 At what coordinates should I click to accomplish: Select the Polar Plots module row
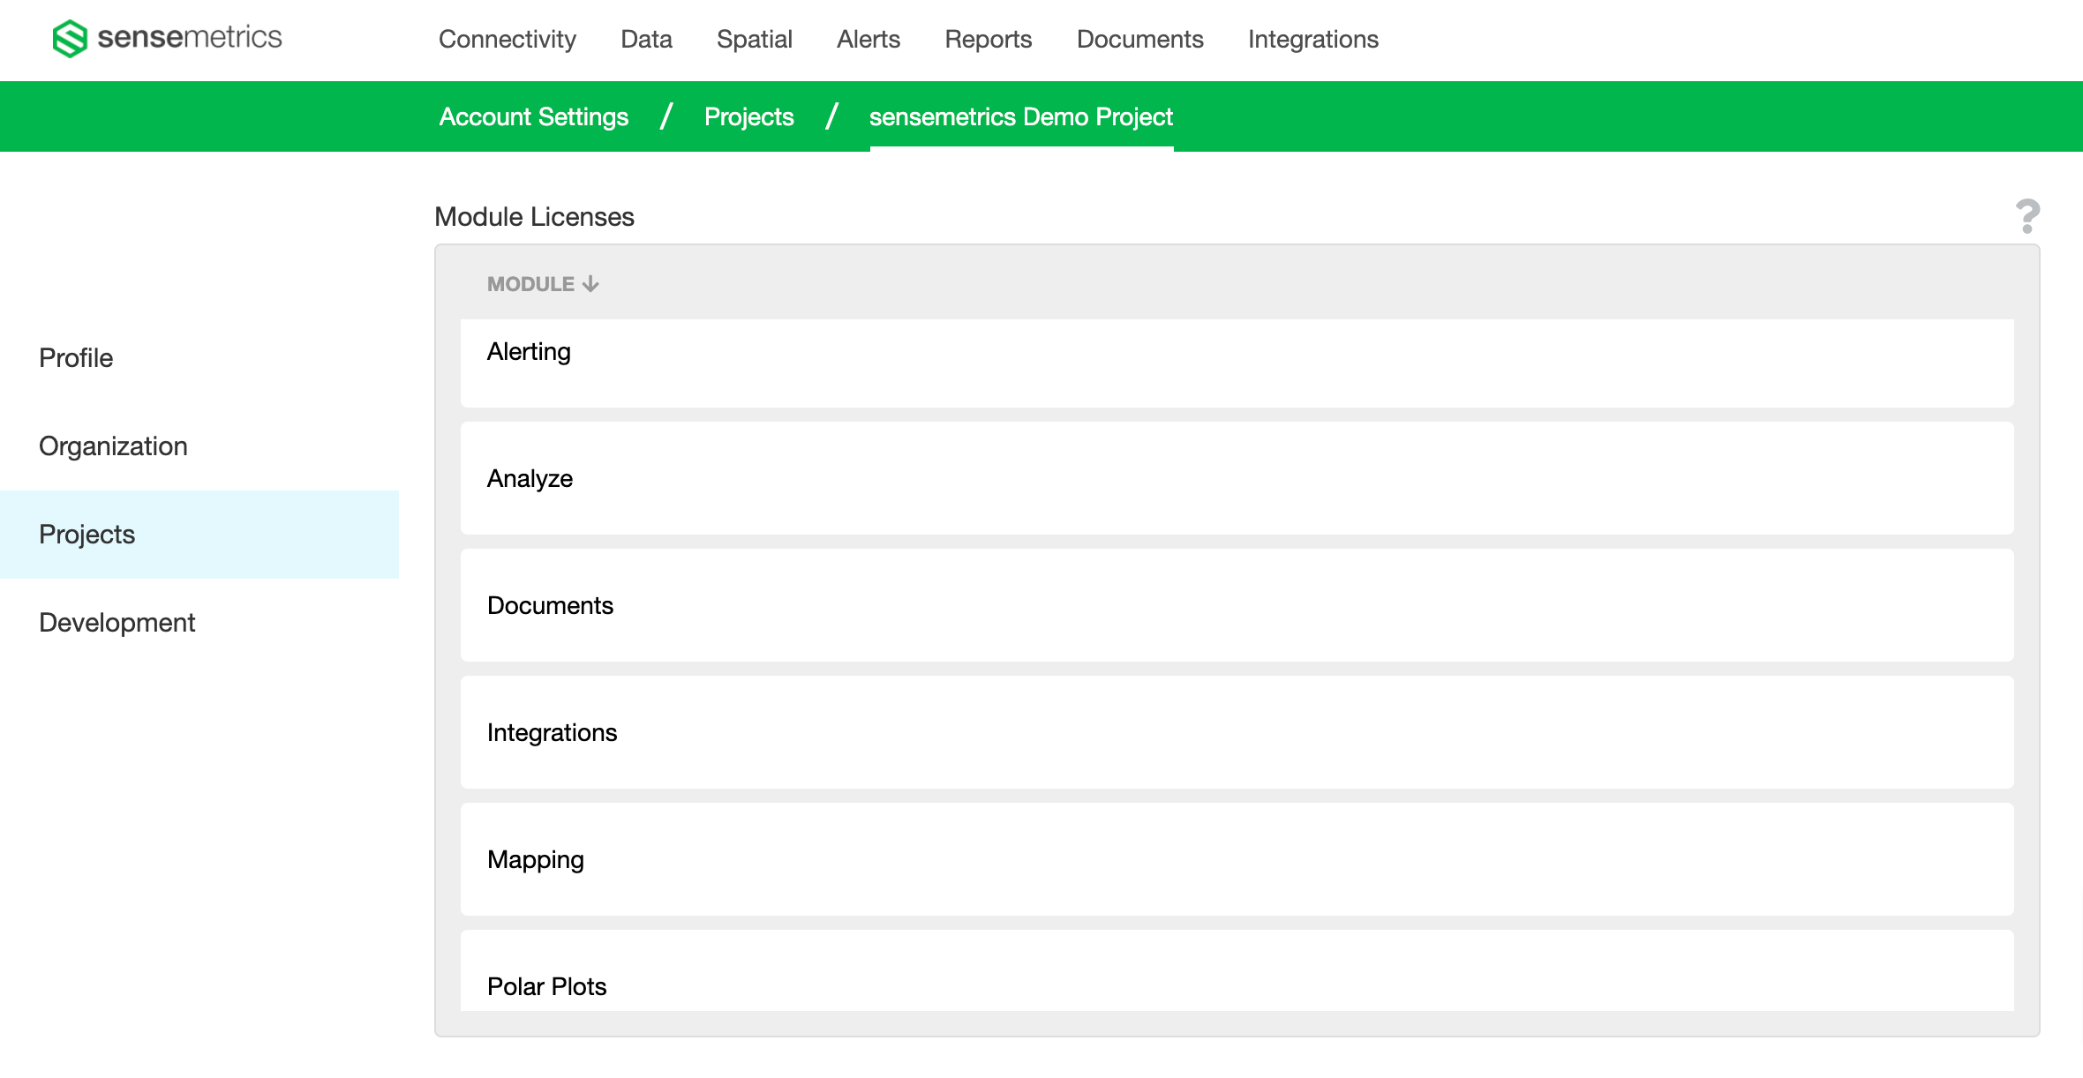[1237, 970]
